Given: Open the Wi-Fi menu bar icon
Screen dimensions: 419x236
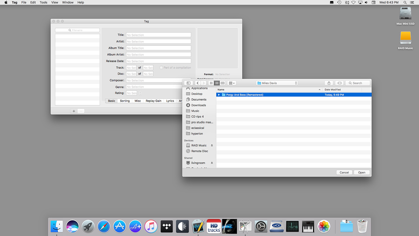Looking at the screenshot, I should tap(353, 2).
